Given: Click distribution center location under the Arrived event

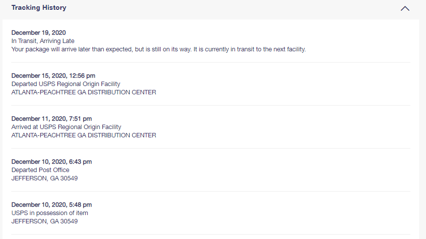Looking at the screenshot, I should click(x=84, y=135).
